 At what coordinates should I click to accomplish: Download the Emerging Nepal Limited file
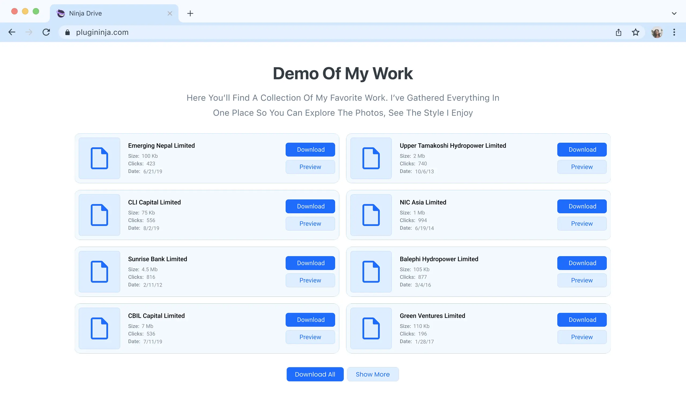[x=310, y=149]
